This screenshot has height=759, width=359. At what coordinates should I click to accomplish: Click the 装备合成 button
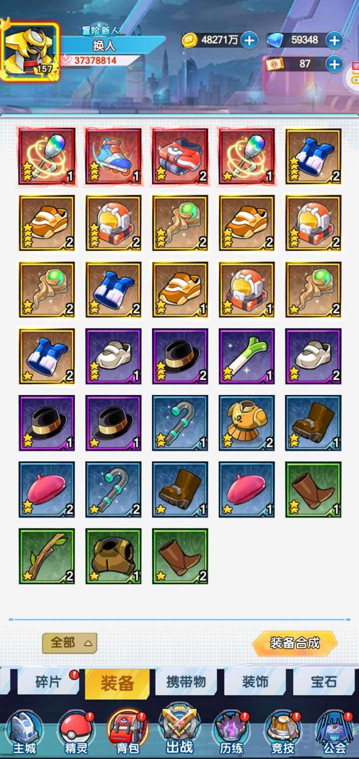pyautogui.click(x=295, y=643)
